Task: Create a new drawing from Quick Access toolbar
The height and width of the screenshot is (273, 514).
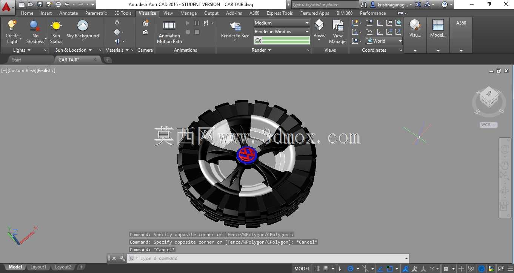Action: 22,5
